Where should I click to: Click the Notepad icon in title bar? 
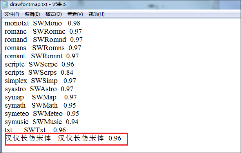(5, 4)
